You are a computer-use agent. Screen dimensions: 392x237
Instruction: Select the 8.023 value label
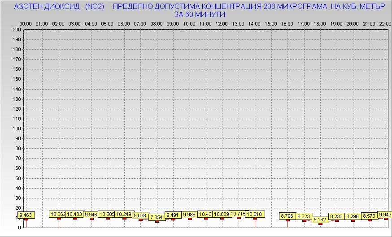(304, 216)
